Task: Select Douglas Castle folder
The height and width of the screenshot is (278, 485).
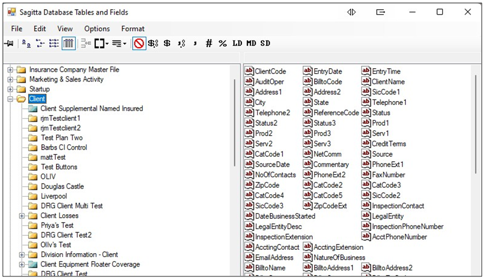Action: tap(62, 187)
